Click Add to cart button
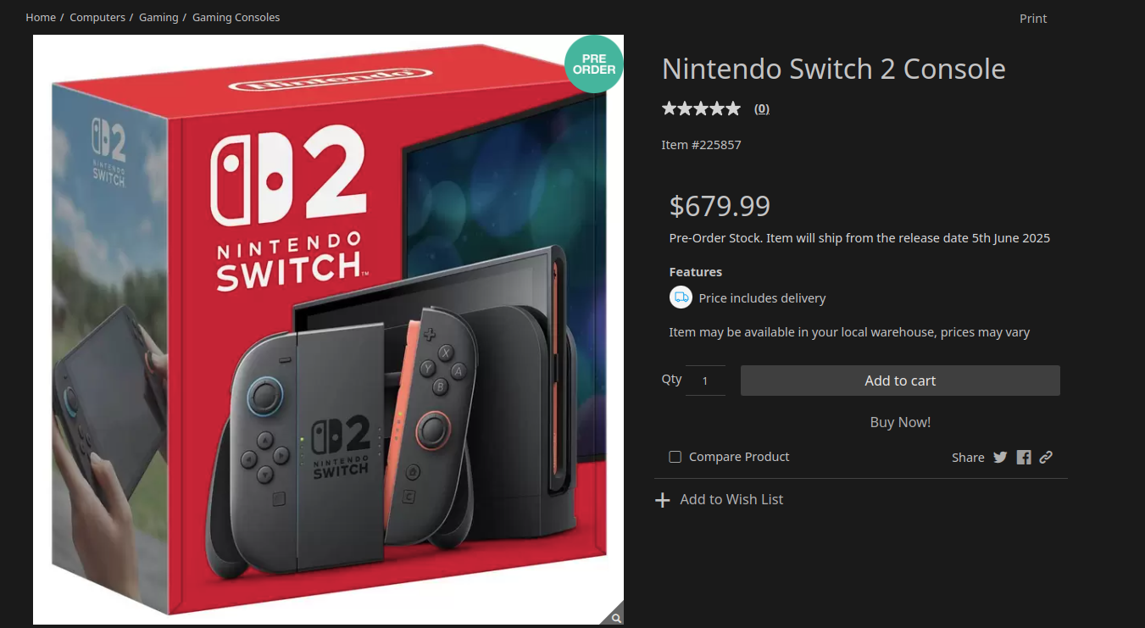Screen dimensions: 1145x628 tap(900, 381)
